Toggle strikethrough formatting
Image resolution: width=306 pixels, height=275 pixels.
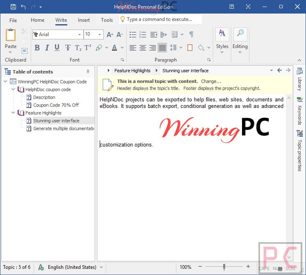point(68,48)
